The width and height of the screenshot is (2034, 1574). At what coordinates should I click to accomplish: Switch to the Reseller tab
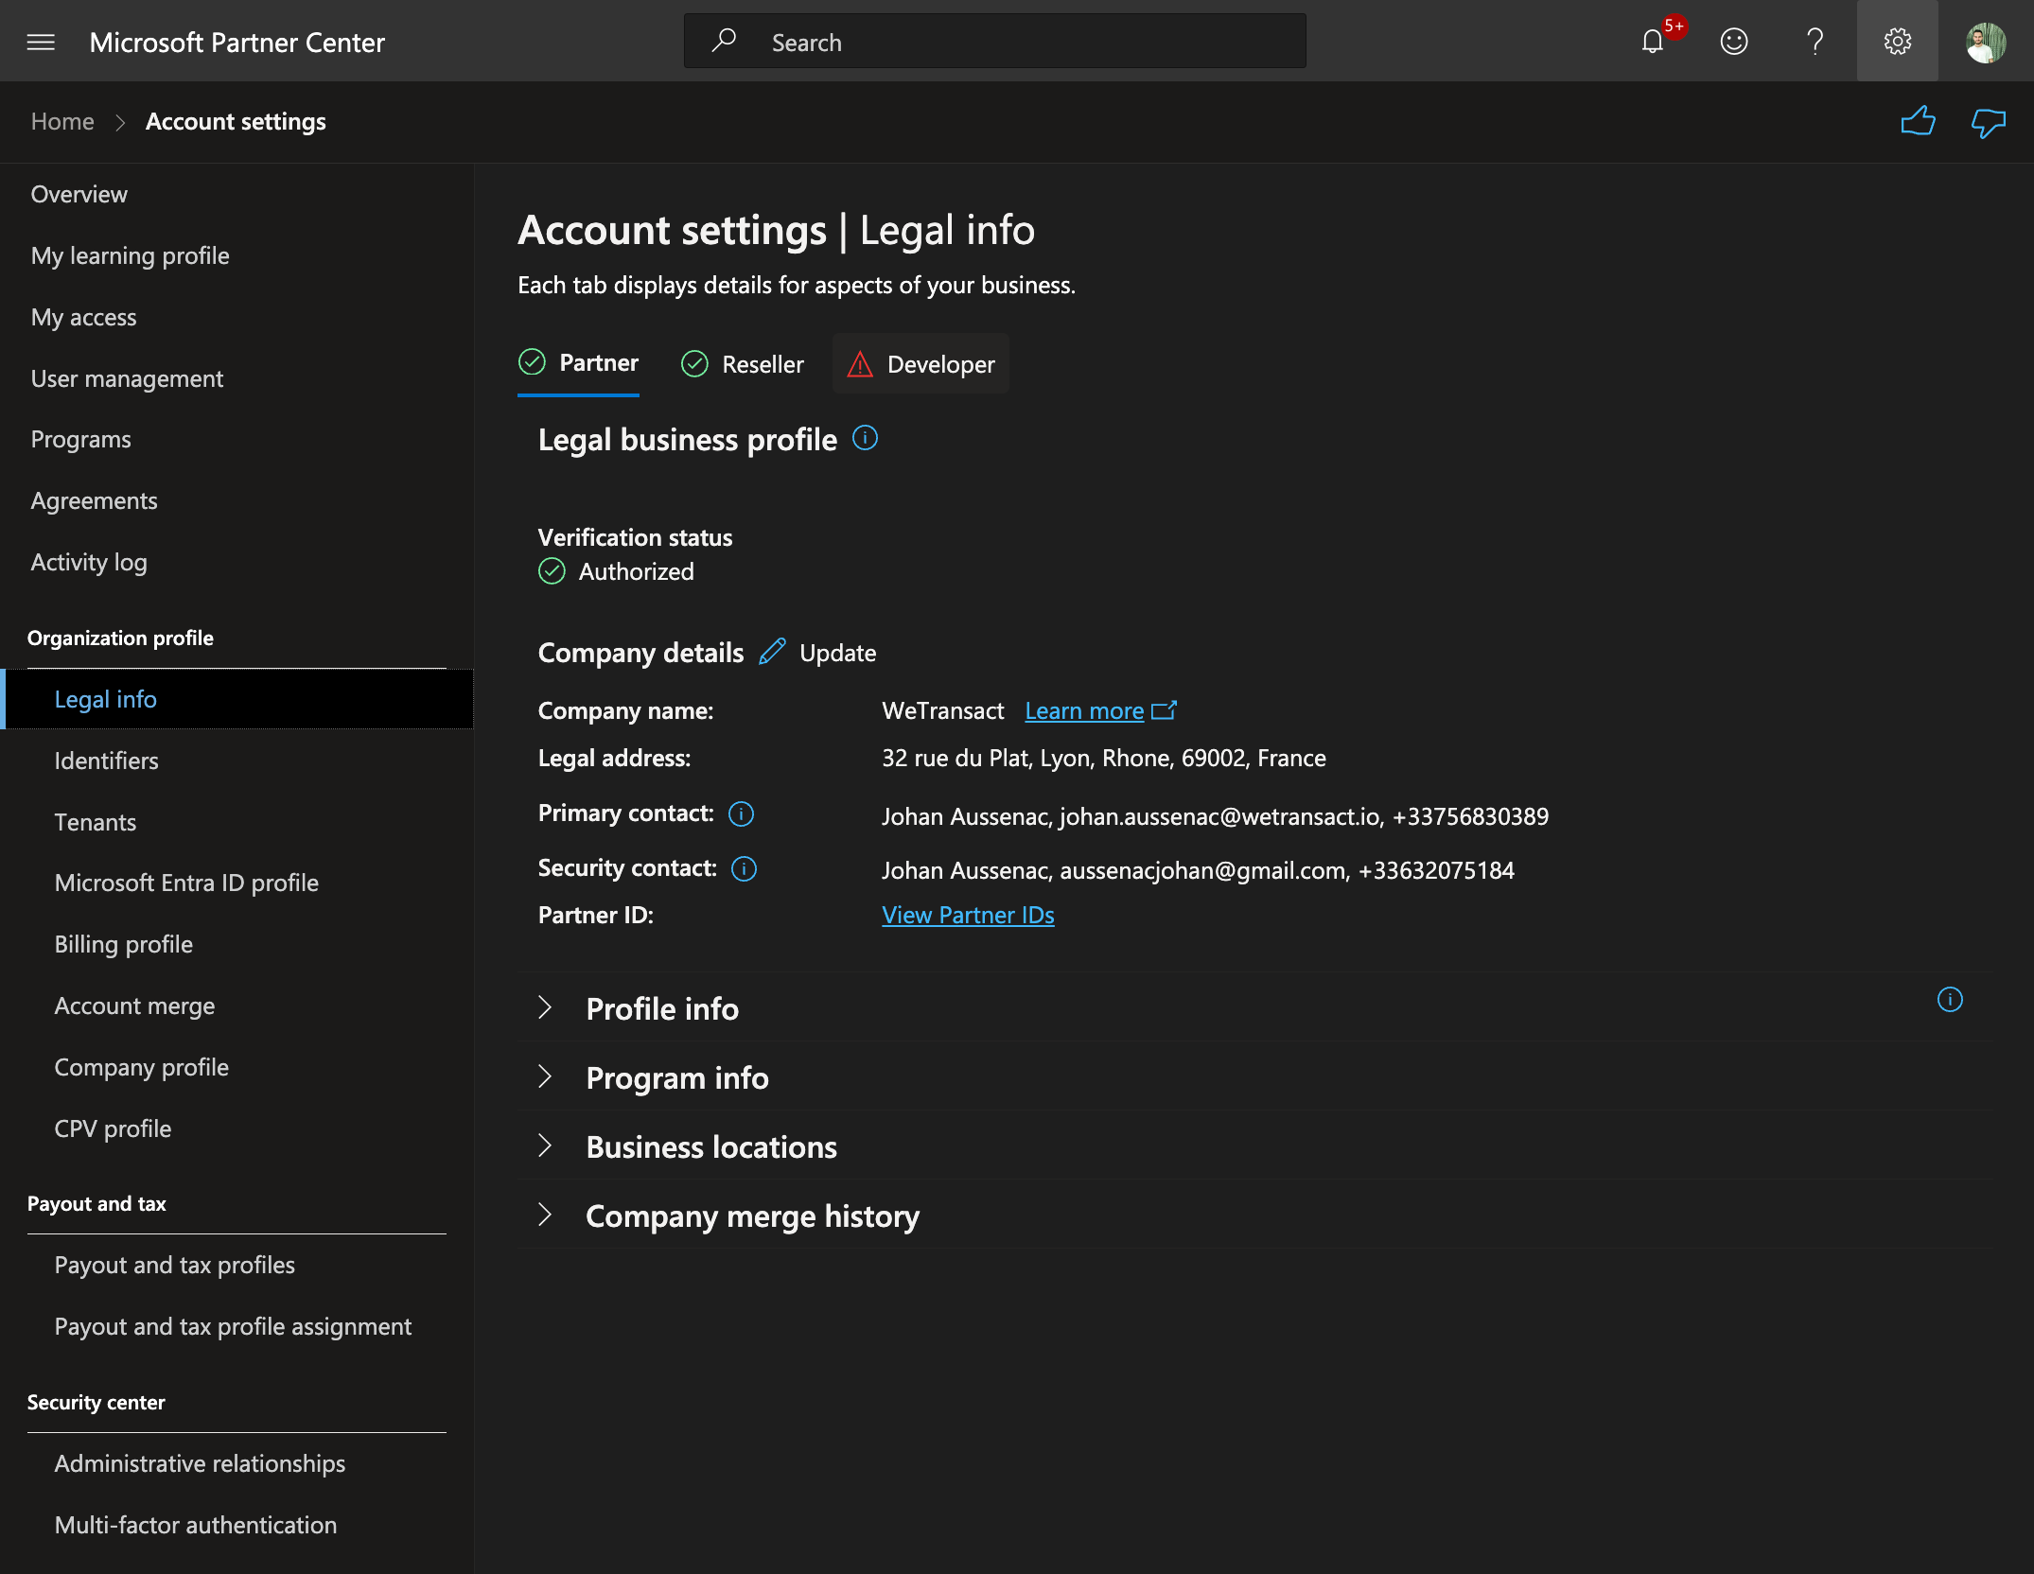click(x=742, y=364)
